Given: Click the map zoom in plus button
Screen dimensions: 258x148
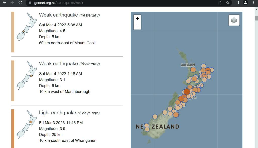Looking at the screenshot, I should tap(137, 18).
